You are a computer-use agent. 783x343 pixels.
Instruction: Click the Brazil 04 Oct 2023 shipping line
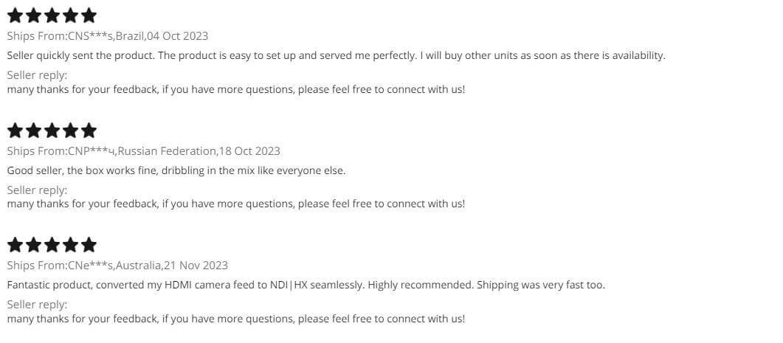[108, 36]
